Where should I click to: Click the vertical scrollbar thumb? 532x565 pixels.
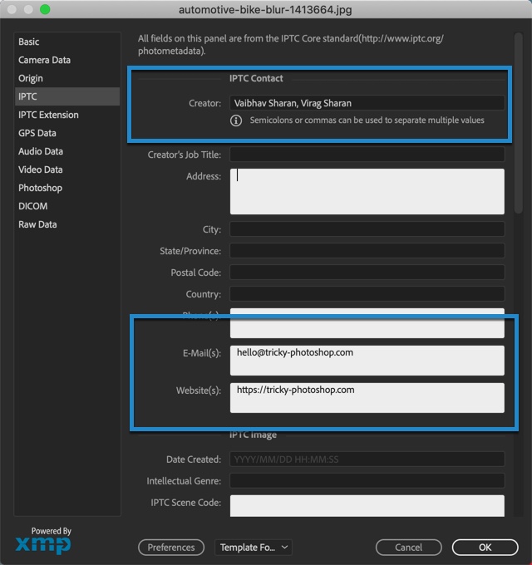pyautogui.click(x=519, y=123)
